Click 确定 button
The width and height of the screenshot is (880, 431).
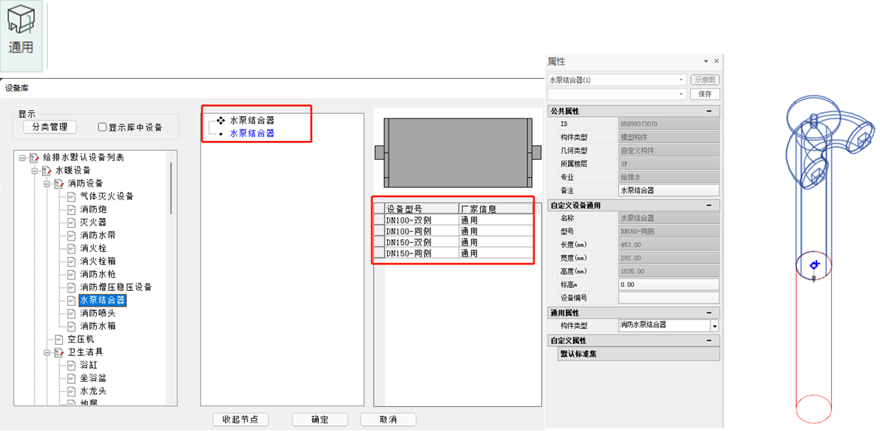320,420
